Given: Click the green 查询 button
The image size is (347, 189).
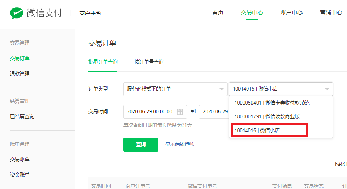Looking at the screenshot, I should [141, 145].
